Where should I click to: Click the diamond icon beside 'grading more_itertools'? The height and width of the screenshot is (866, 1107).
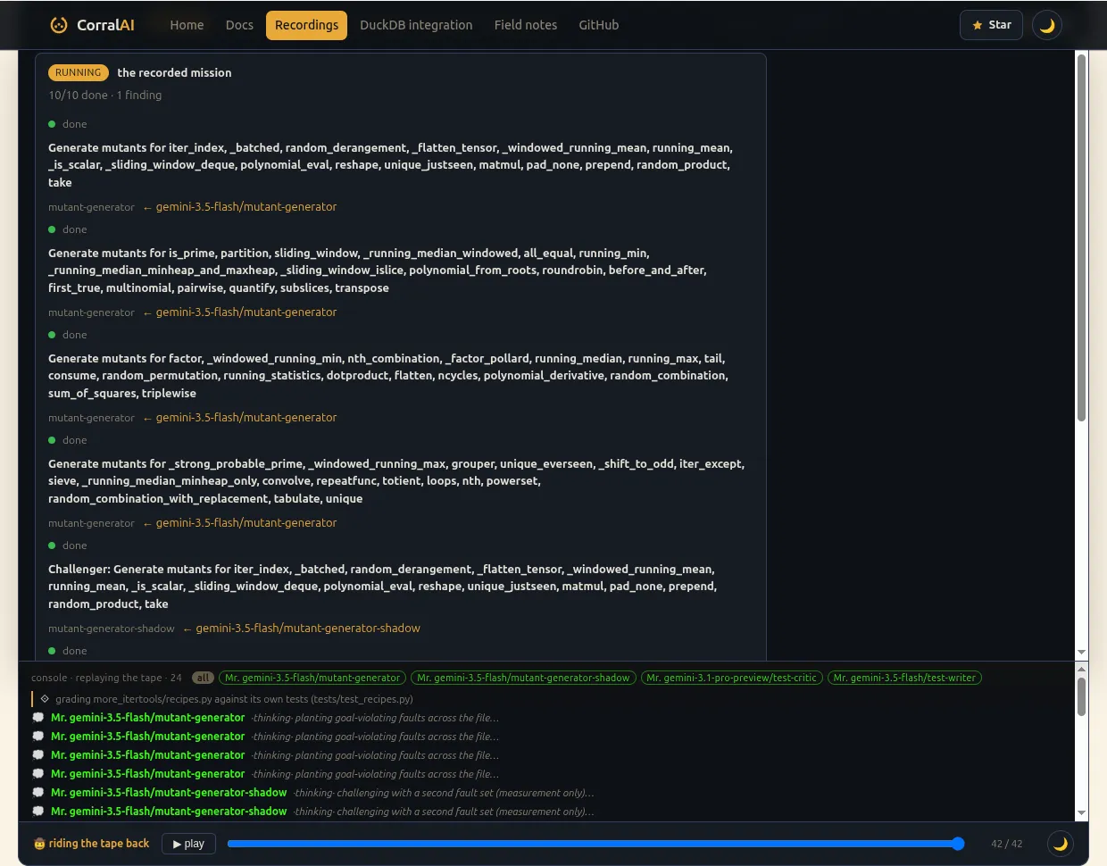point(45,699)
